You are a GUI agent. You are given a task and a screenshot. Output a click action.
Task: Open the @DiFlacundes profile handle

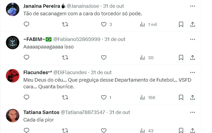coord(70,72)
